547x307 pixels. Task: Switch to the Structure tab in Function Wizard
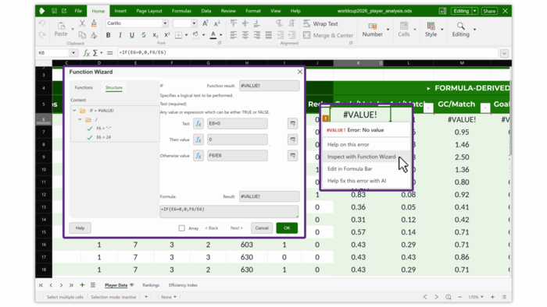pos(114,87)
